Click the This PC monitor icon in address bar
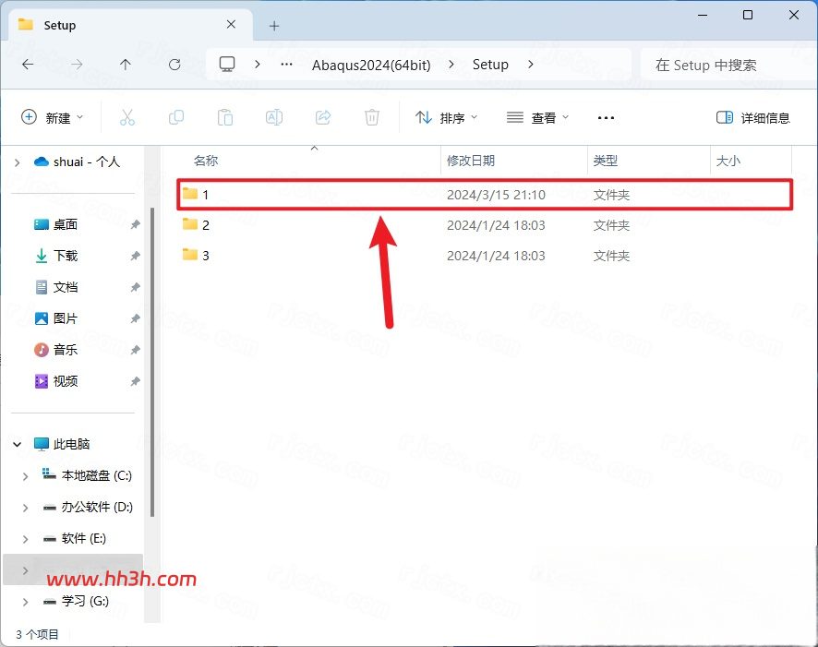This screenshot has height=647, width=818. (x=227, y=64)
